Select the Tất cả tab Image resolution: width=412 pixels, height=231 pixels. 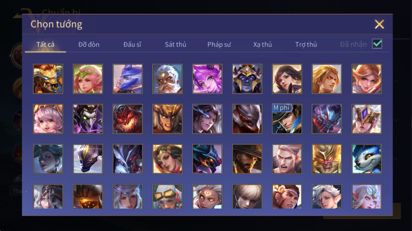click(x=45, y=44)
